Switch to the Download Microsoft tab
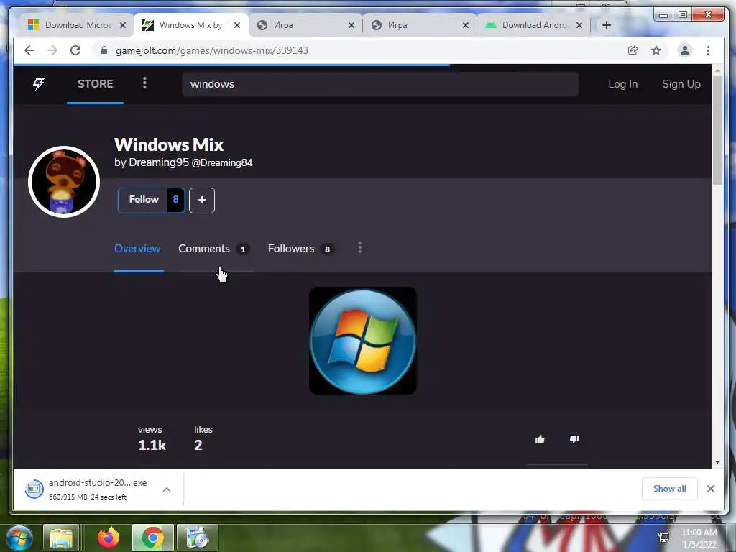Image resolution: width=736 pixels, height=552 pixels. point(78,25)
